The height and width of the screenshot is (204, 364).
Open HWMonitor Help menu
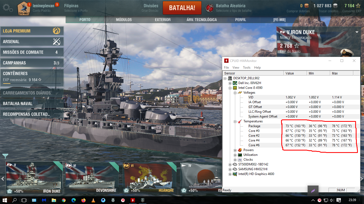pos(257,68)
